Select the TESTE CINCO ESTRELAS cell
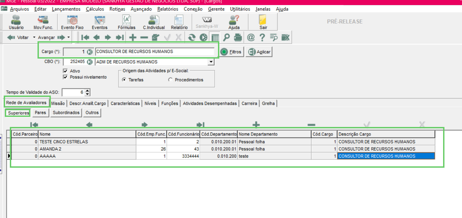 [x=87, y=142]
